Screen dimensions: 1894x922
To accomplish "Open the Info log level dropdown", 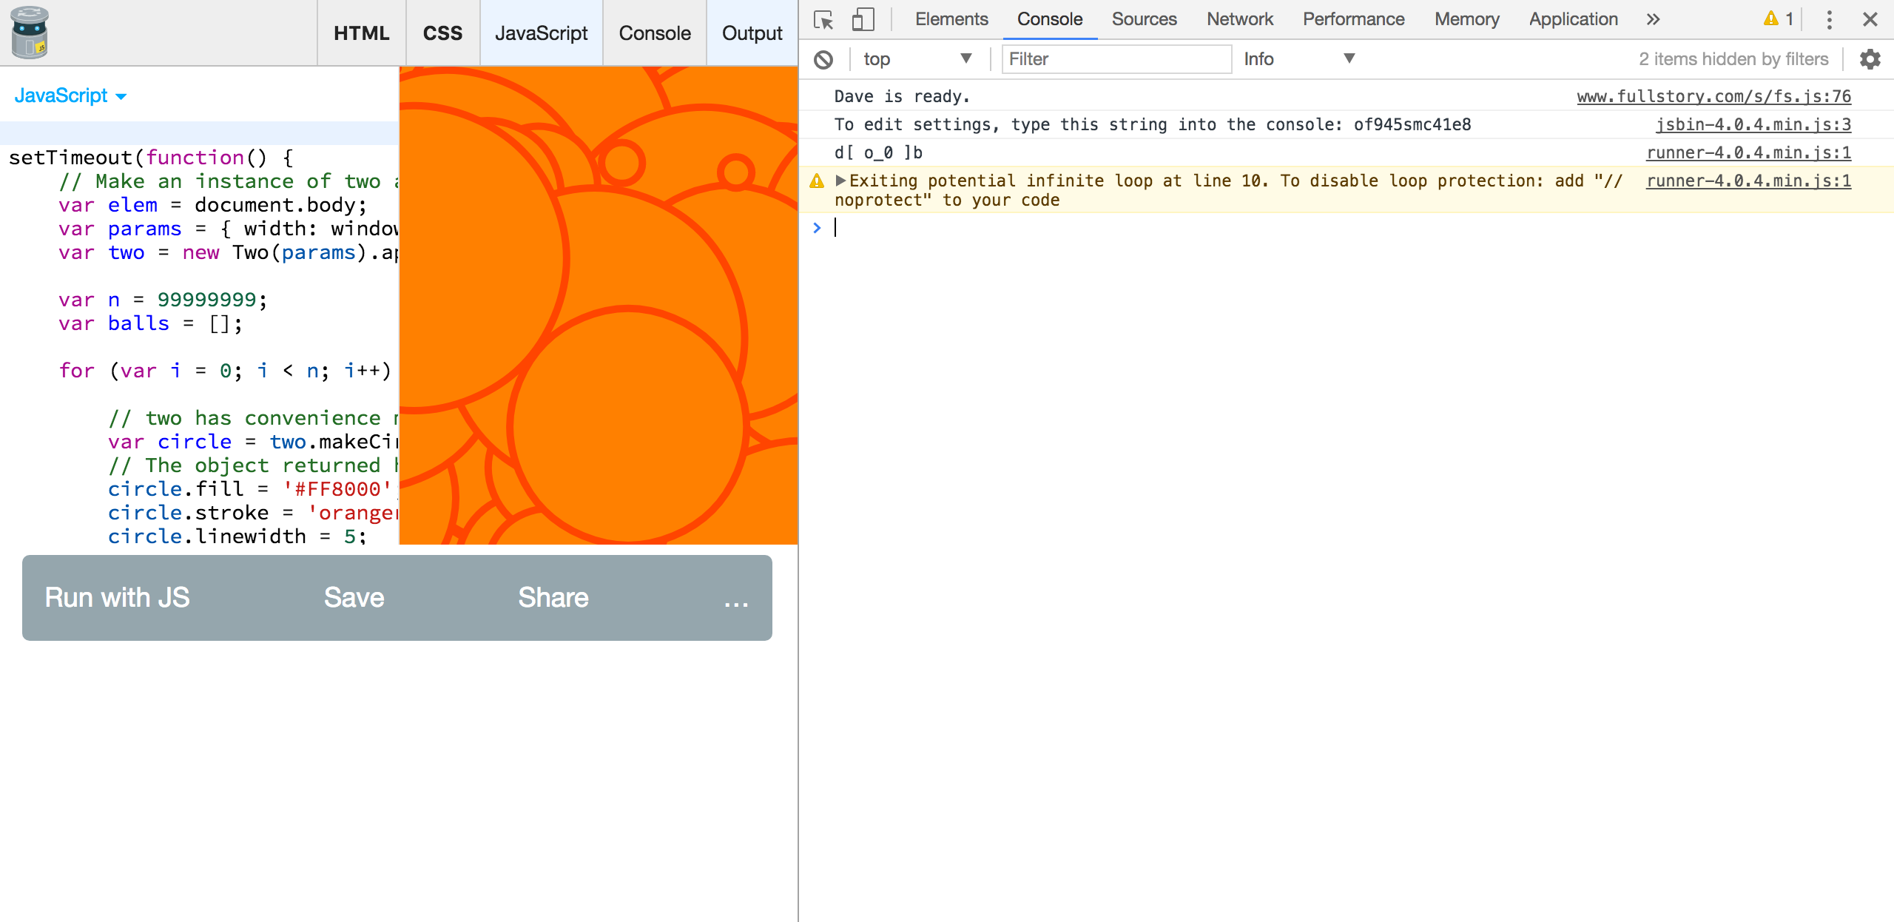I will [1298, 59].
